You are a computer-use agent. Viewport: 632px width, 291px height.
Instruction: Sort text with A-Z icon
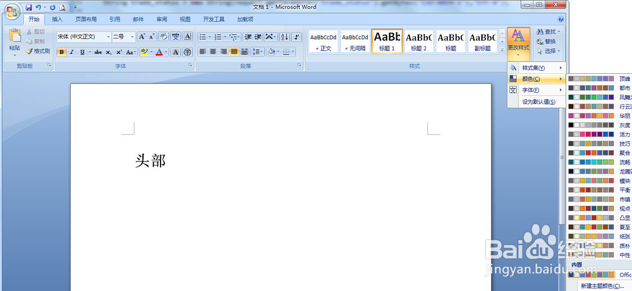click(x=284, y=37)
